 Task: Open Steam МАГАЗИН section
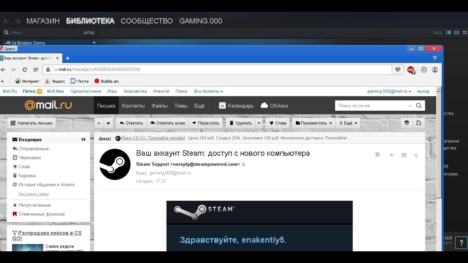(43, 21)
